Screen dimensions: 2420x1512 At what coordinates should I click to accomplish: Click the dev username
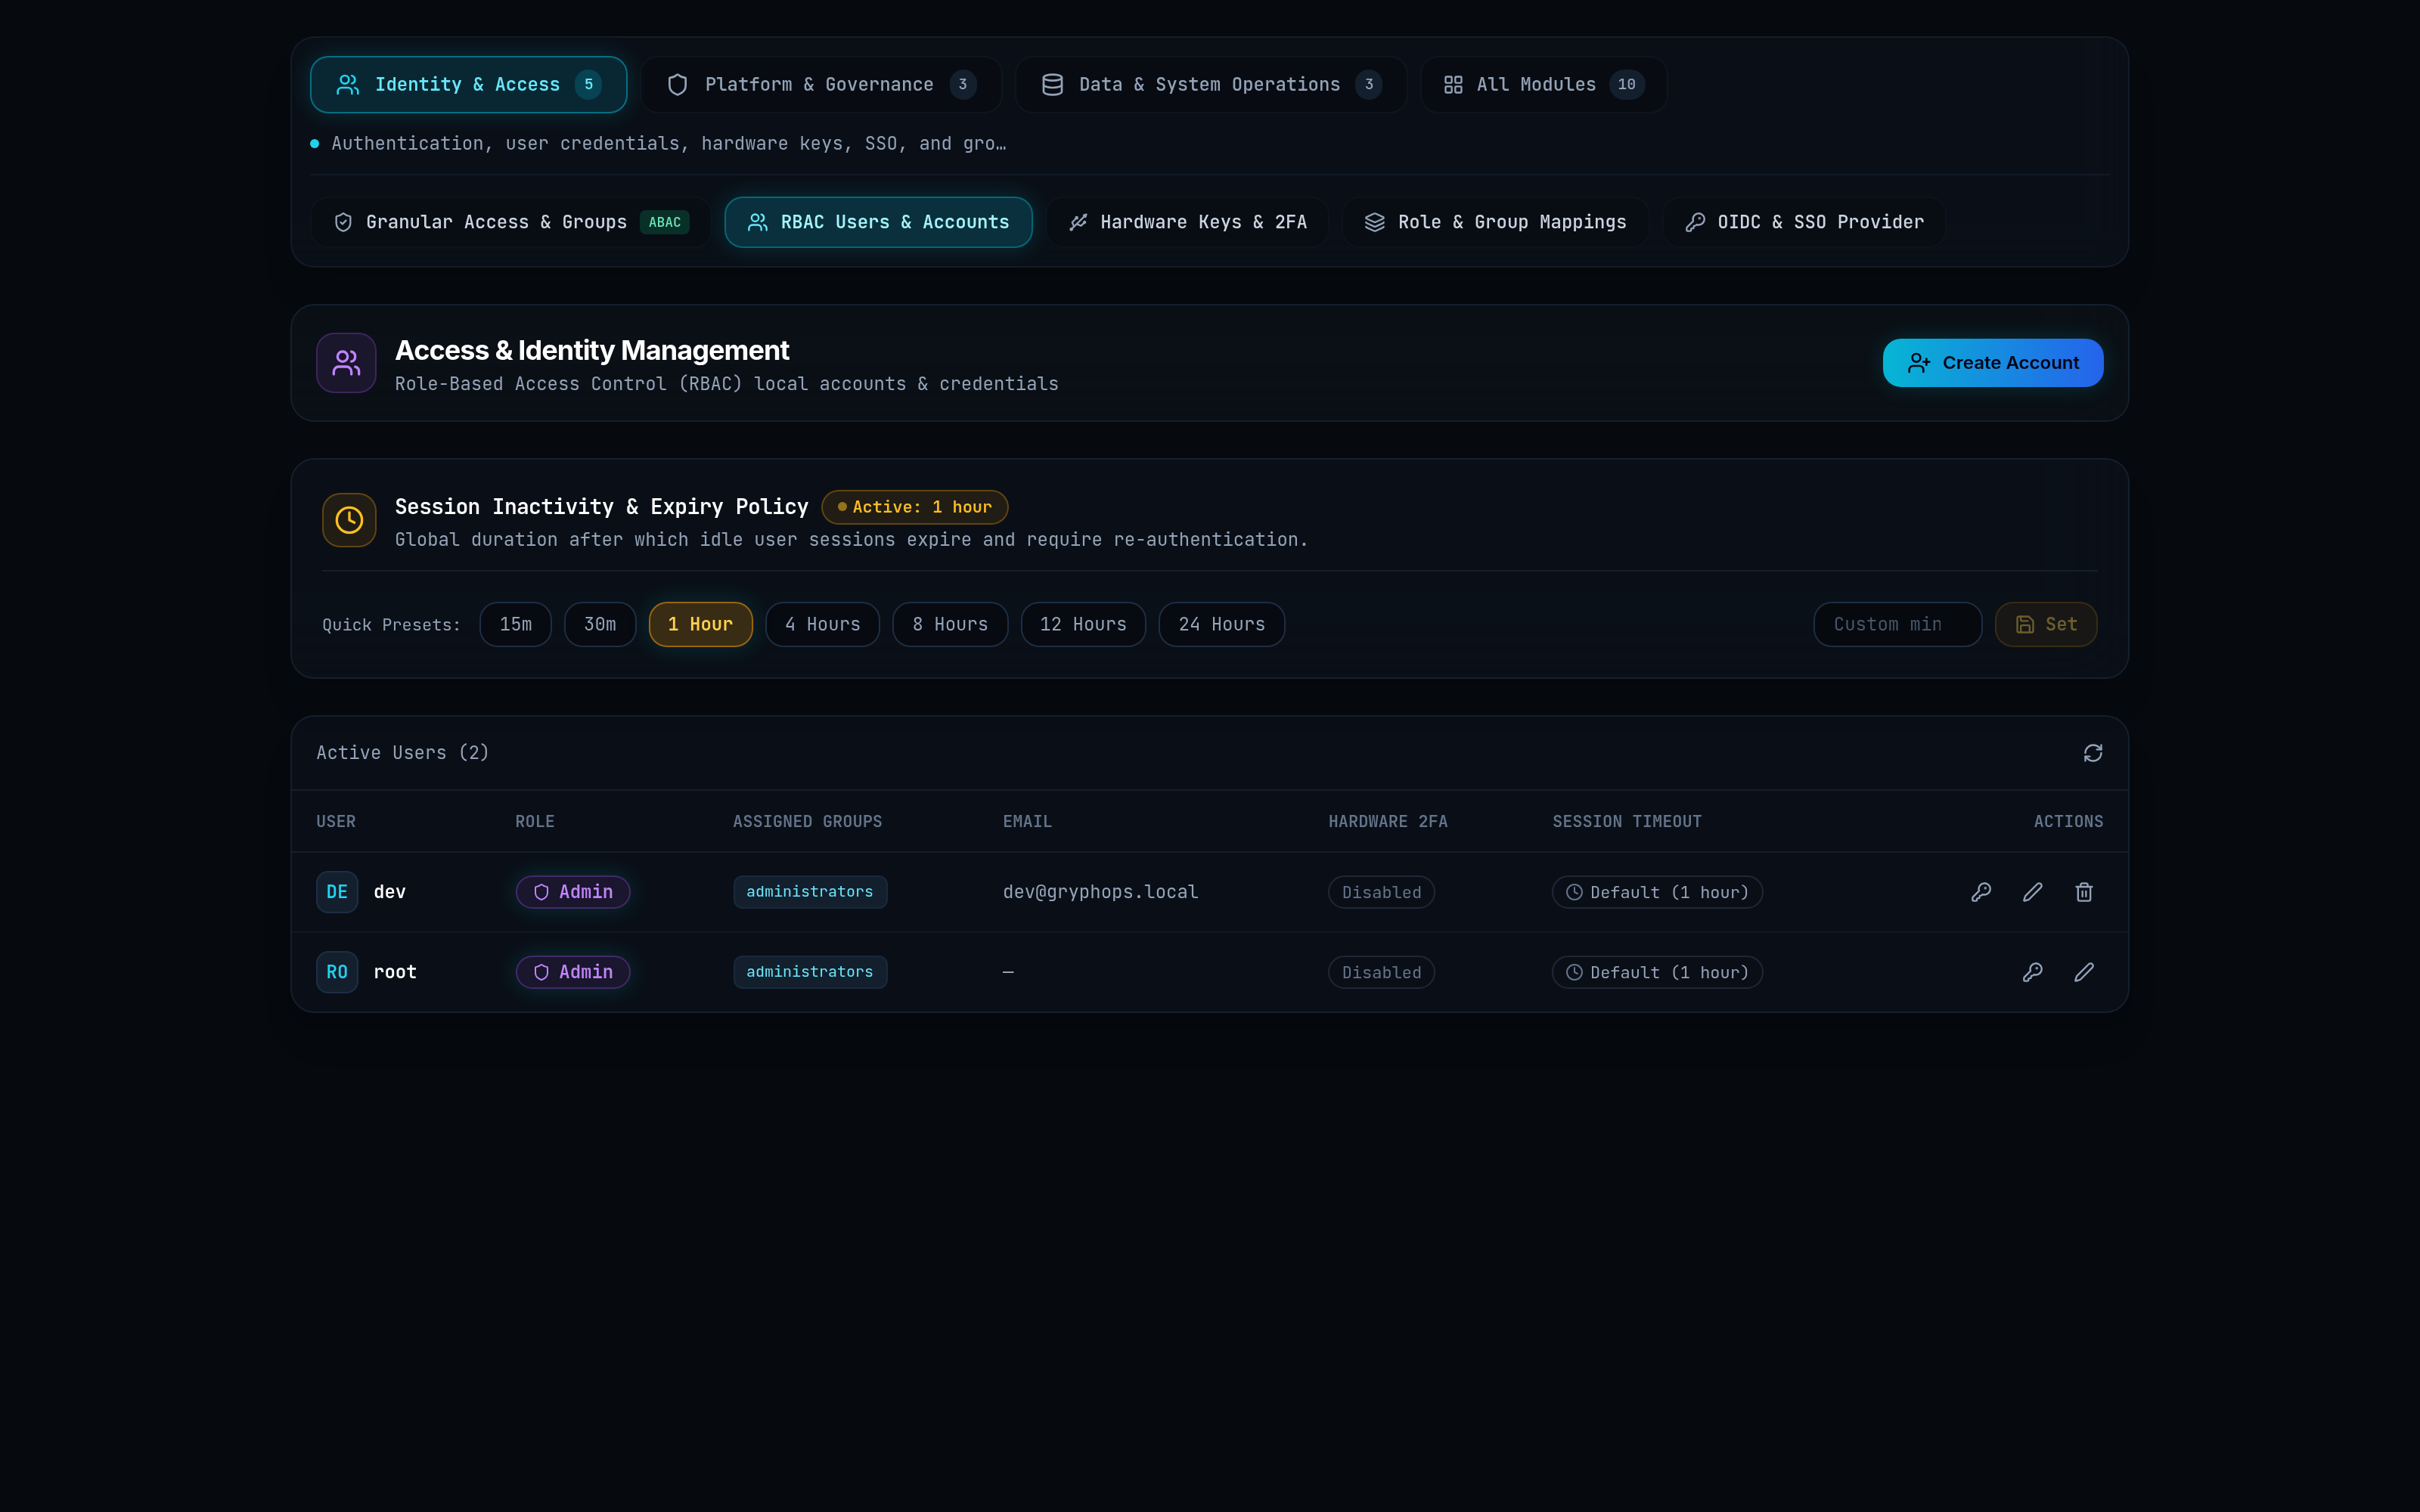pyautogui.click(x=390, y=892)
